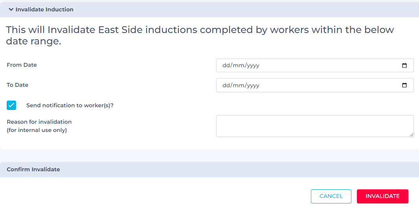Click the Confirm Invalidate section header
This screenshot has height=220, width=419.
tap(33, 169)
